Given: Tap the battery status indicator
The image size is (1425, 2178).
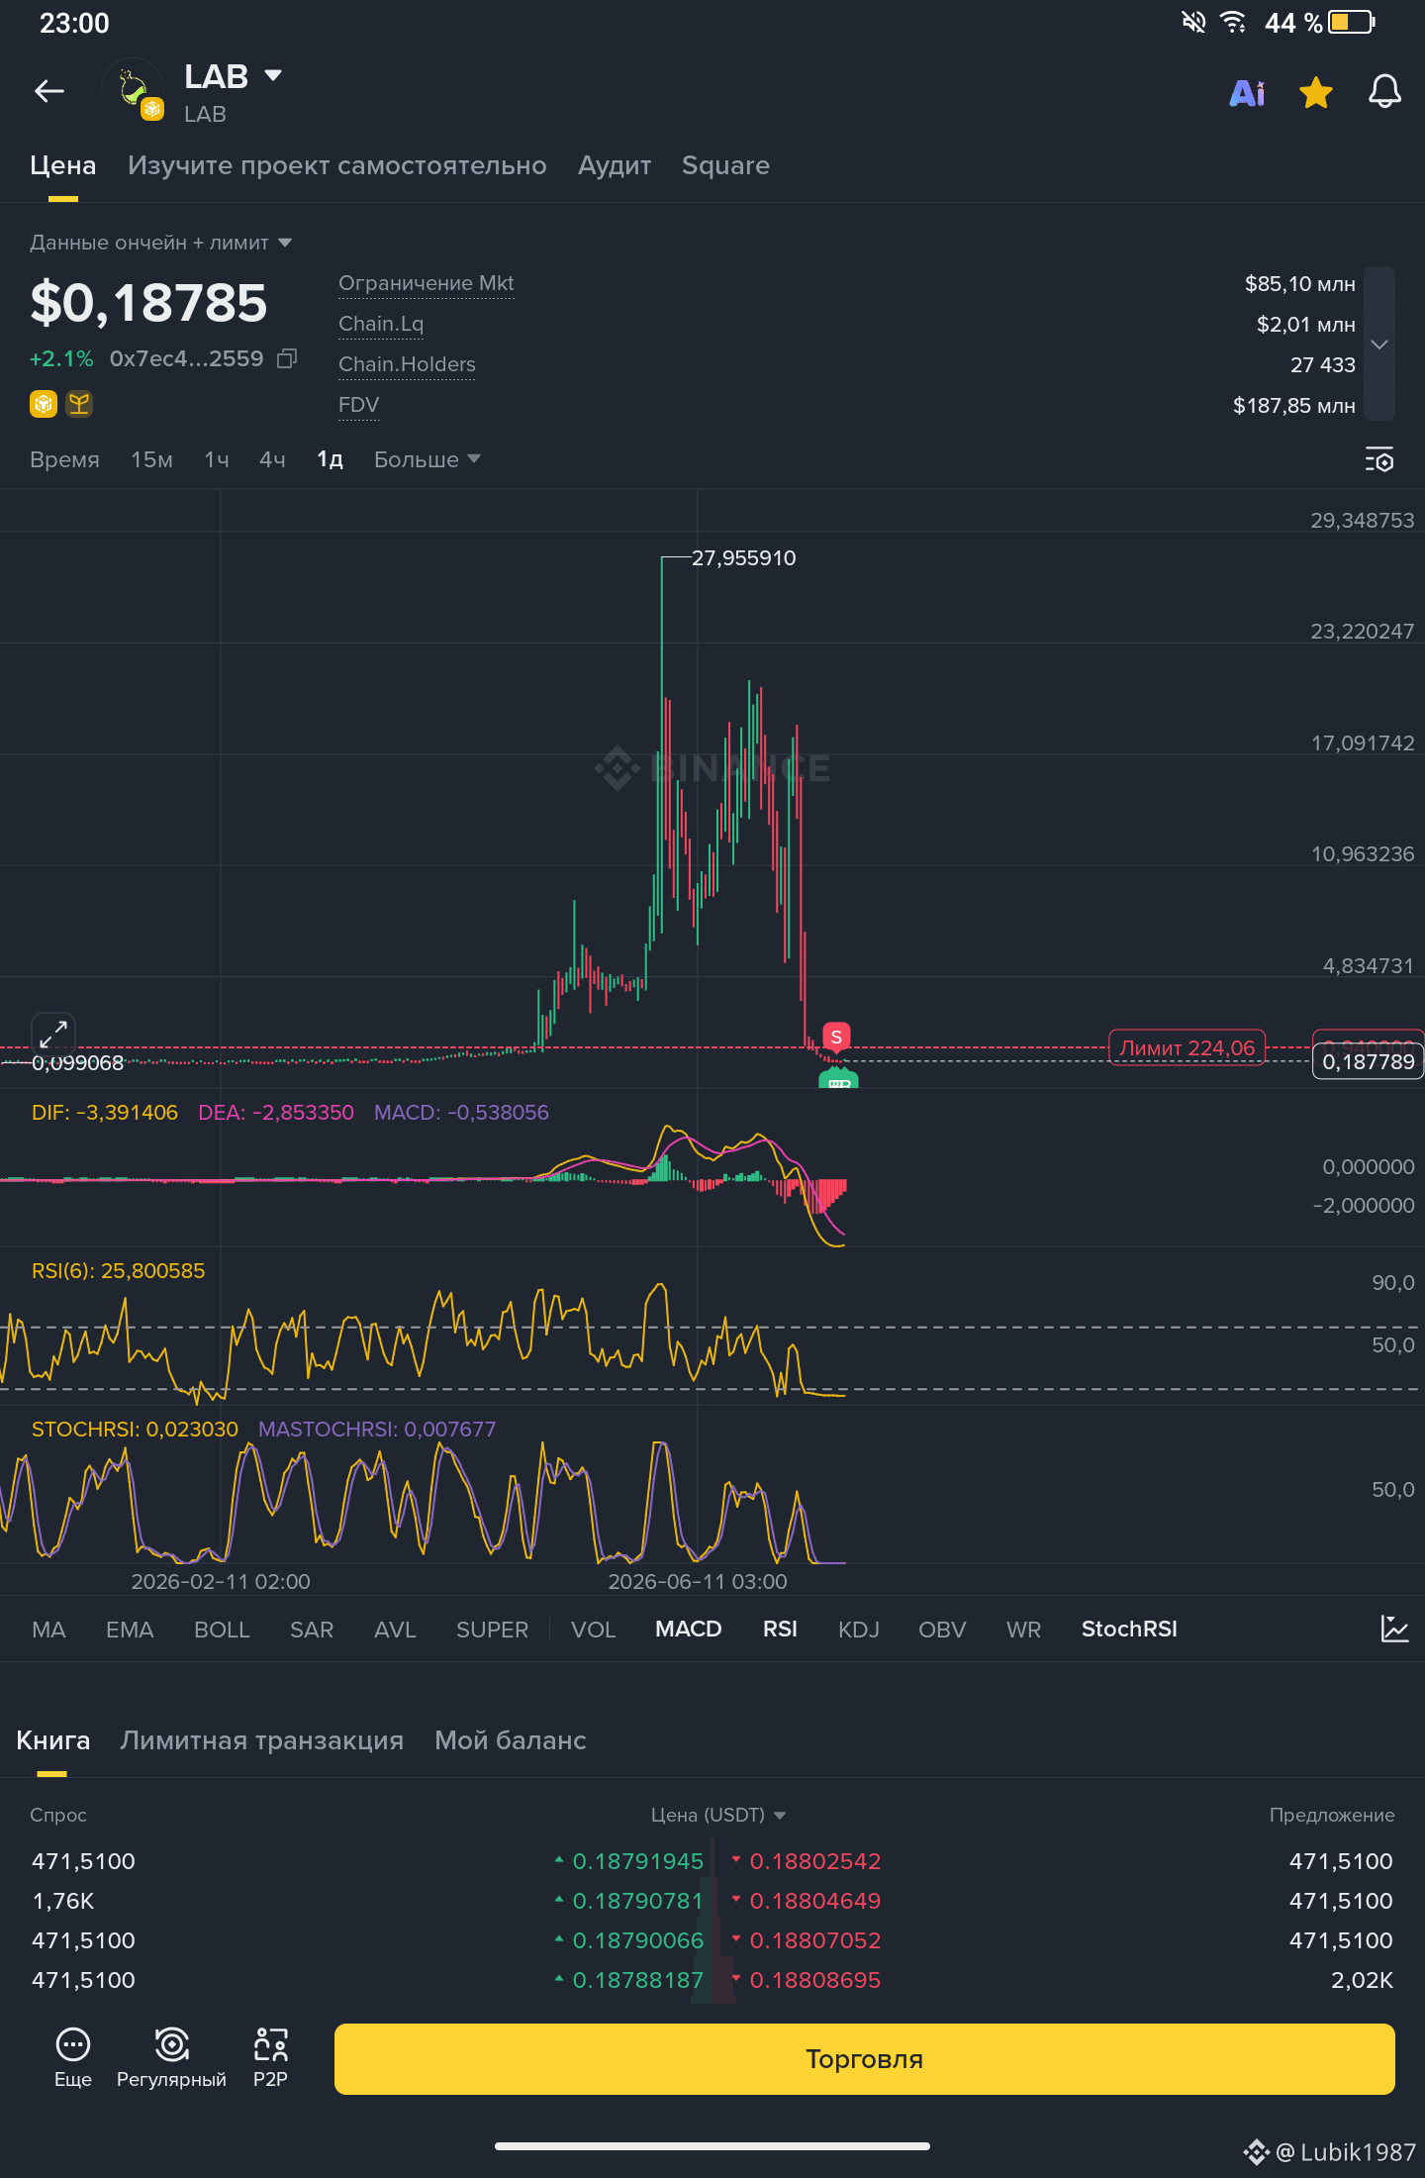Looking at the screenshot, I should click(x=1352, y=22).
